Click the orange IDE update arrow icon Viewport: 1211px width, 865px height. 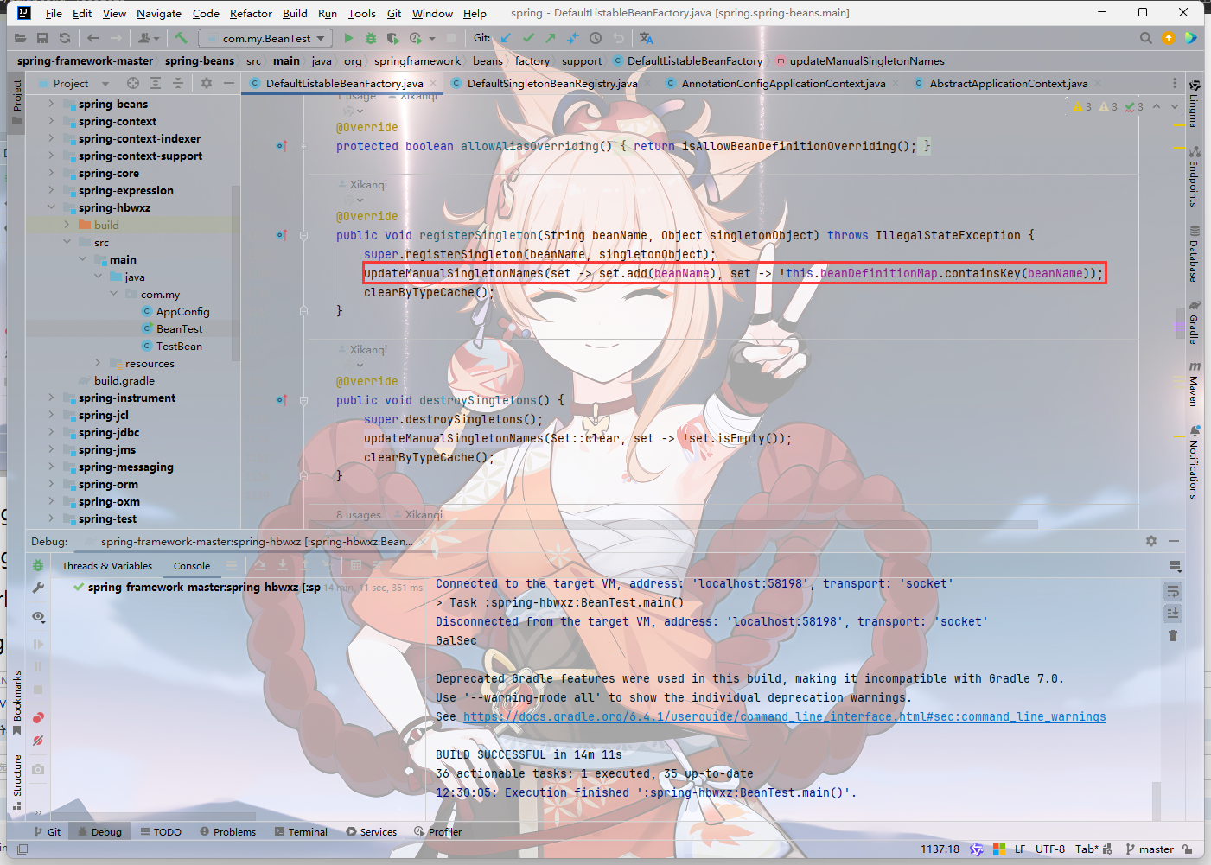(1169, 38)
